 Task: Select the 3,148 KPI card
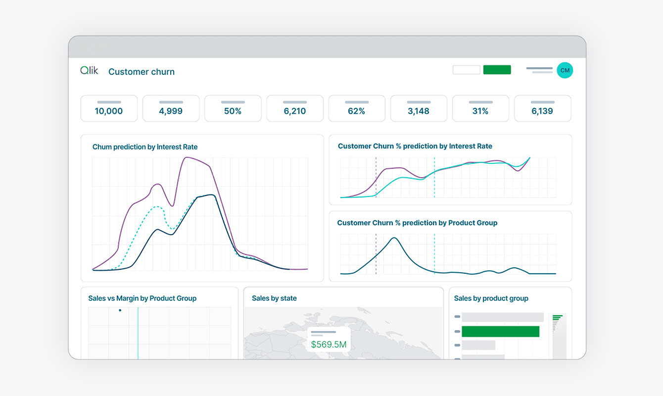coord(419,108)
